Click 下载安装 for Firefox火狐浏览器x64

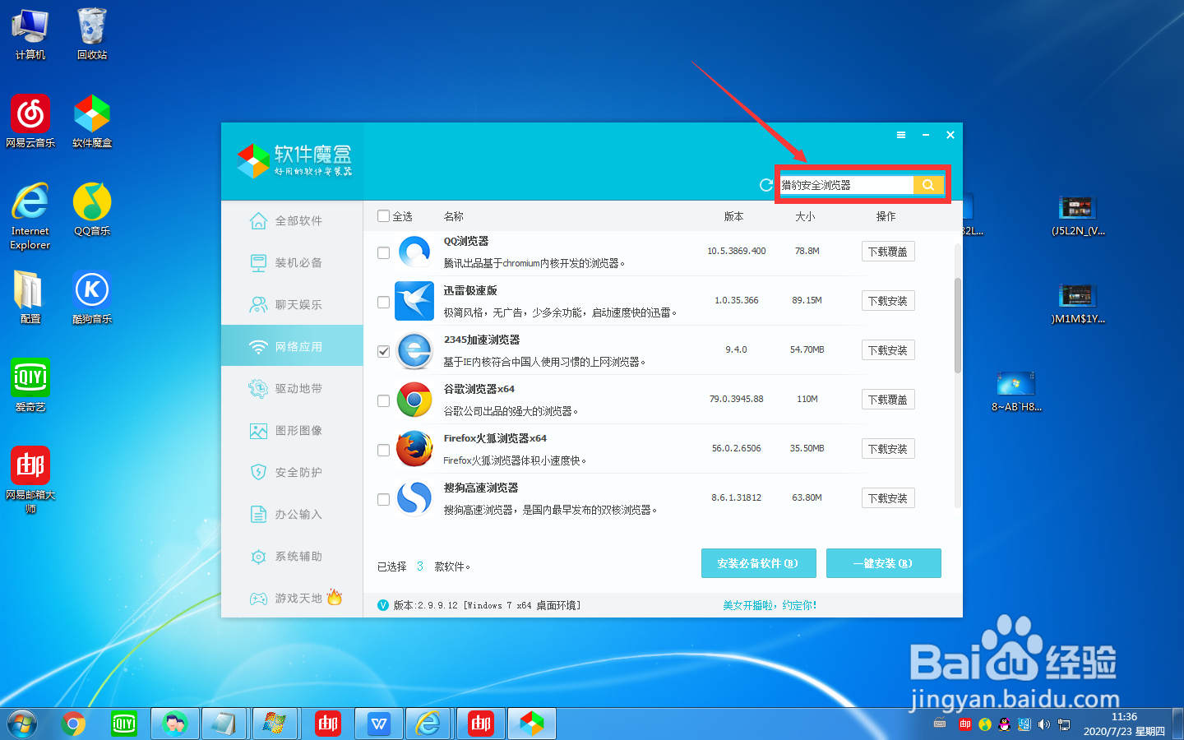(888, 449)
